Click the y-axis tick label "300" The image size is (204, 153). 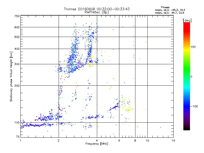point(17,64)
